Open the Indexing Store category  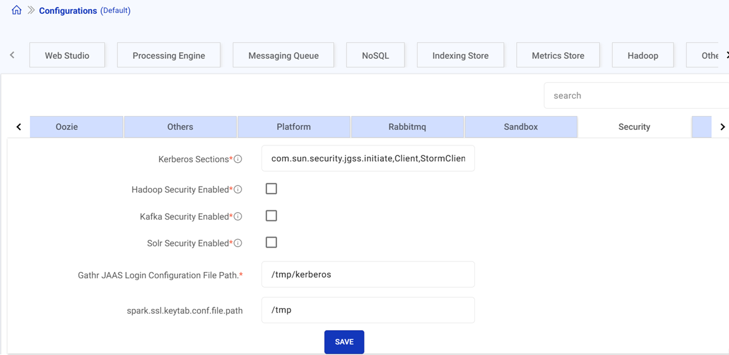pyautogui.click(x=460, y=56)
